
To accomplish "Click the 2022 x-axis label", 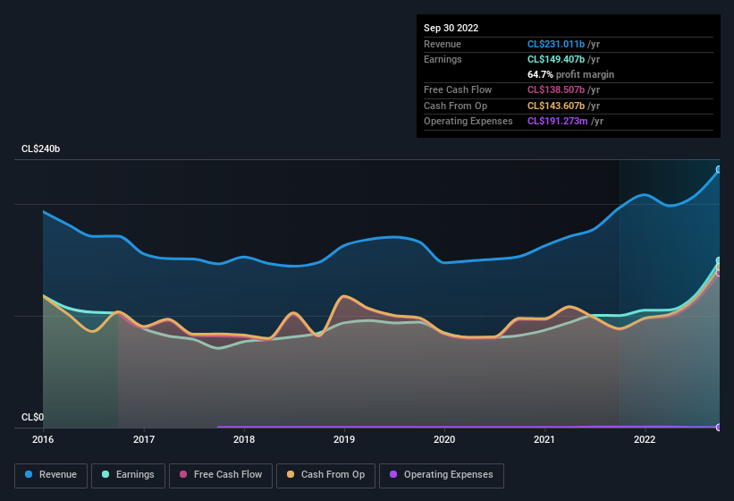I will [645, 439].
